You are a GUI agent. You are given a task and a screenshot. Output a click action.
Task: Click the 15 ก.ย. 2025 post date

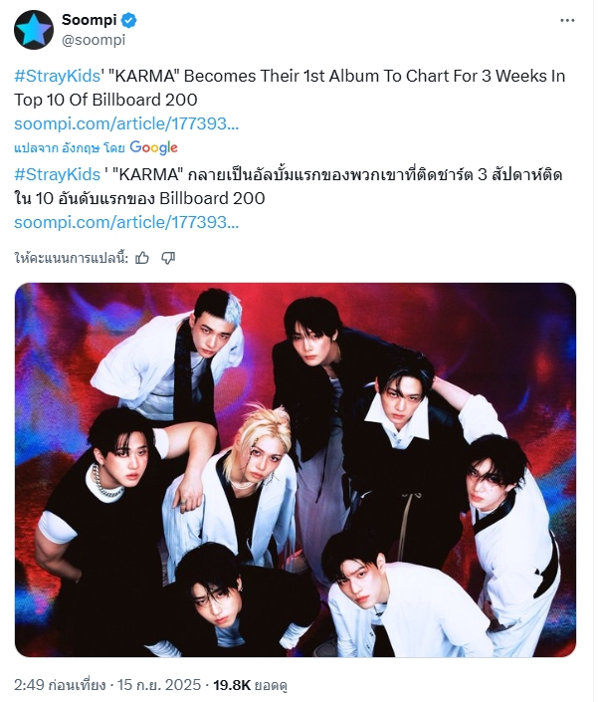[159, 685]
